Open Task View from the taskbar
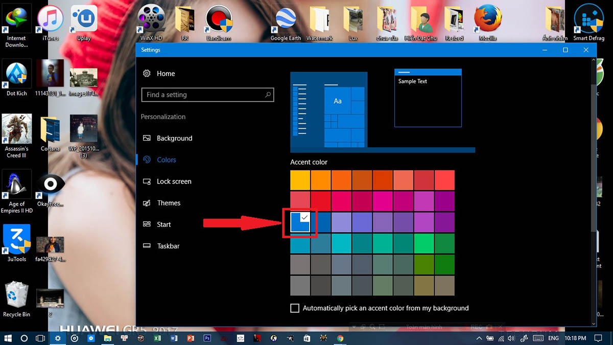This screenshot has height=345, width=613. point(40,338)
